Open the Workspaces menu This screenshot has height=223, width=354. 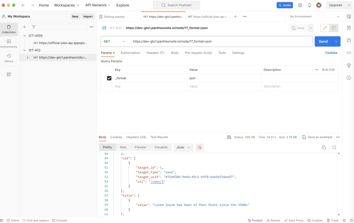tap(67, 5)
